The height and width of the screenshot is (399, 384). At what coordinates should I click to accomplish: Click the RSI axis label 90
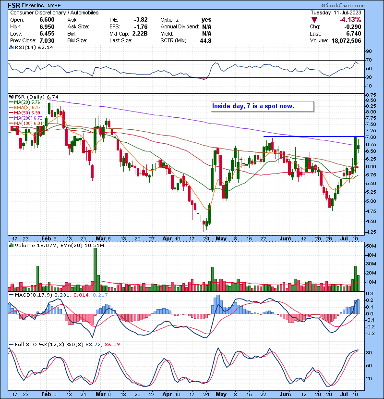click(x=369, y=51)
